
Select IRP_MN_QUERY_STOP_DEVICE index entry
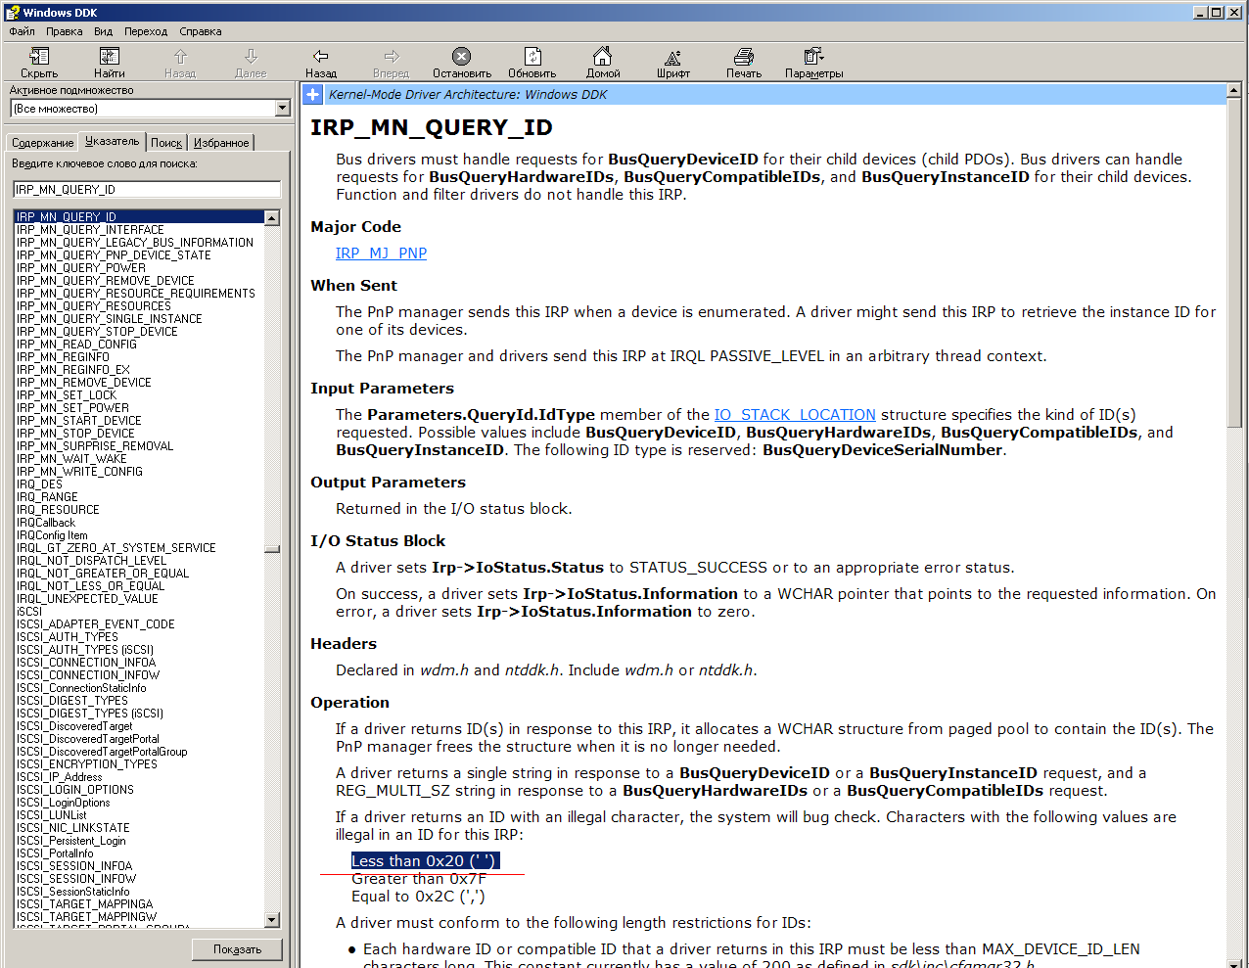(97, 332)
